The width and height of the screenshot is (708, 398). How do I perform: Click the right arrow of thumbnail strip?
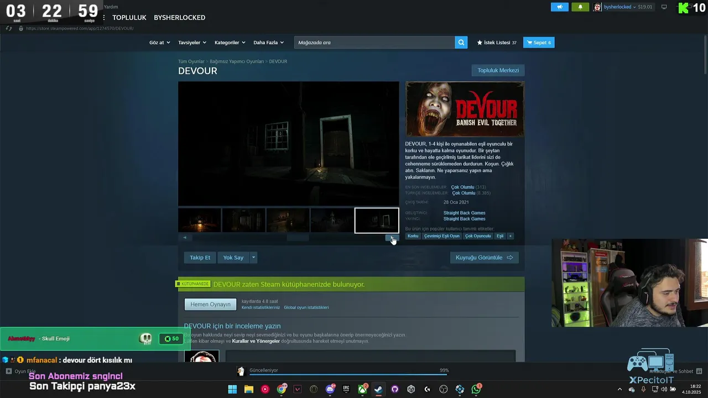coord(392,238)
